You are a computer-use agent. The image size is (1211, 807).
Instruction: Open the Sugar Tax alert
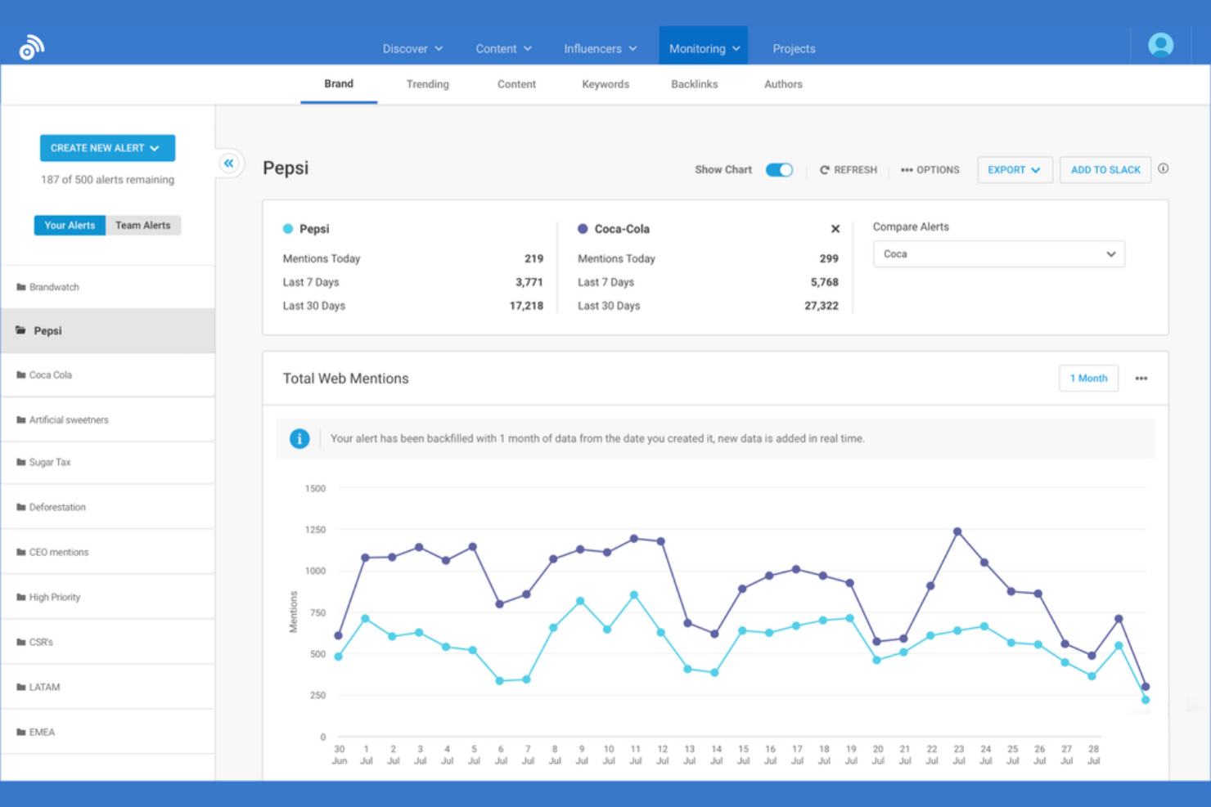107,462
